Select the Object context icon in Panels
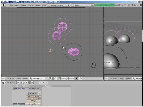The height and width of the screenshot is (107, 143). pos(26,83)
